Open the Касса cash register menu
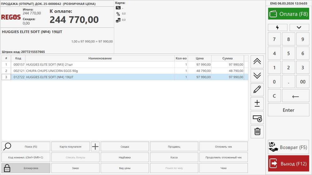The height and width of the screenshot is (175, 312). (174, 157)
